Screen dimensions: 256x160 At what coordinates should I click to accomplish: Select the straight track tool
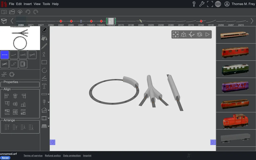pyautogui.click(x=4, y=55)
